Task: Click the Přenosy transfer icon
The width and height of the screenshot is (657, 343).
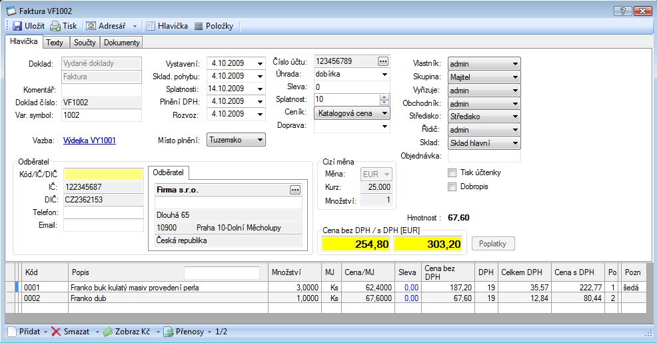Action: 169,331
